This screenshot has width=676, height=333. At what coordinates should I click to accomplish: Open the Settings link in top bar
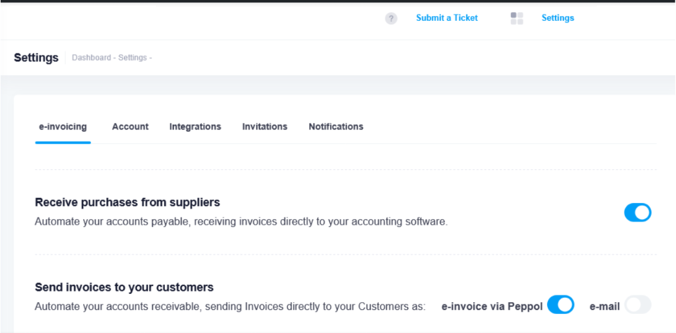[x=557, y=18]
